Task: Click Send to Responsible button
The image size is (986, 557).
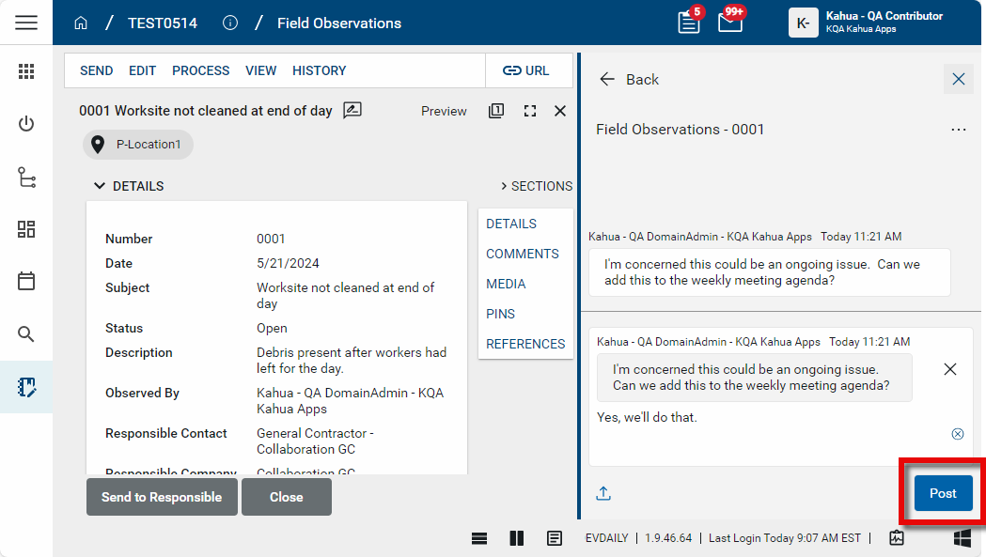Action: pos(162,497)
